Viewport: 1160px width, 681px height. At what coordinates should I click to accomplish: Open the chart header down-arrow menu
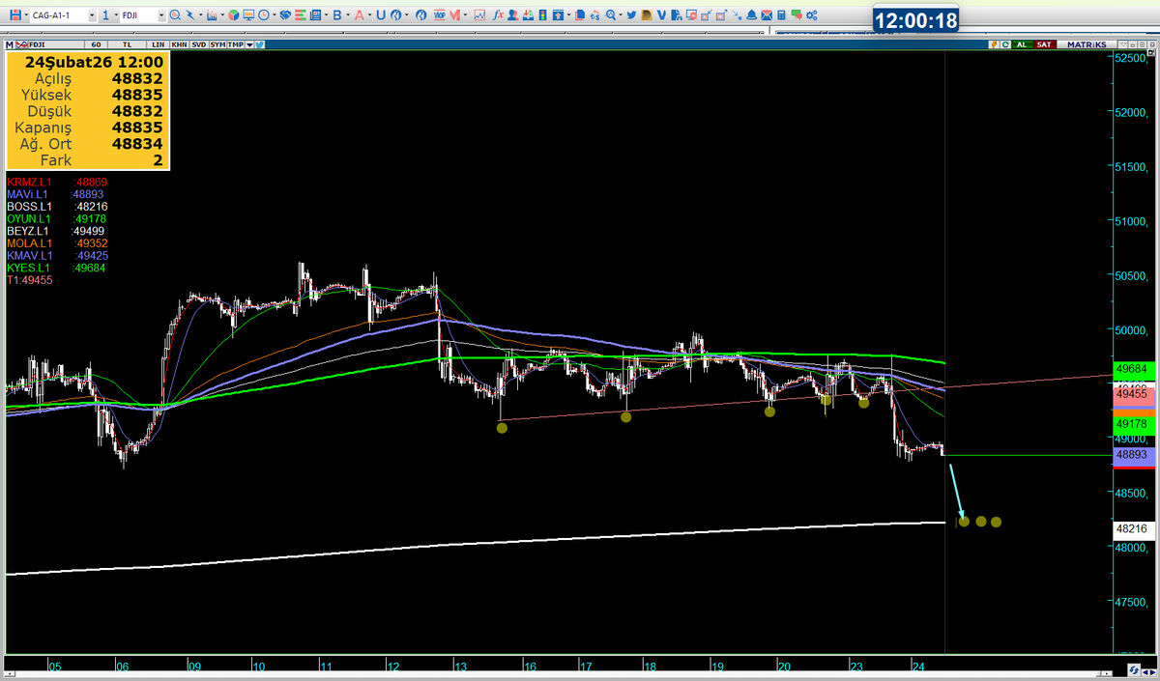pos(249,44)
